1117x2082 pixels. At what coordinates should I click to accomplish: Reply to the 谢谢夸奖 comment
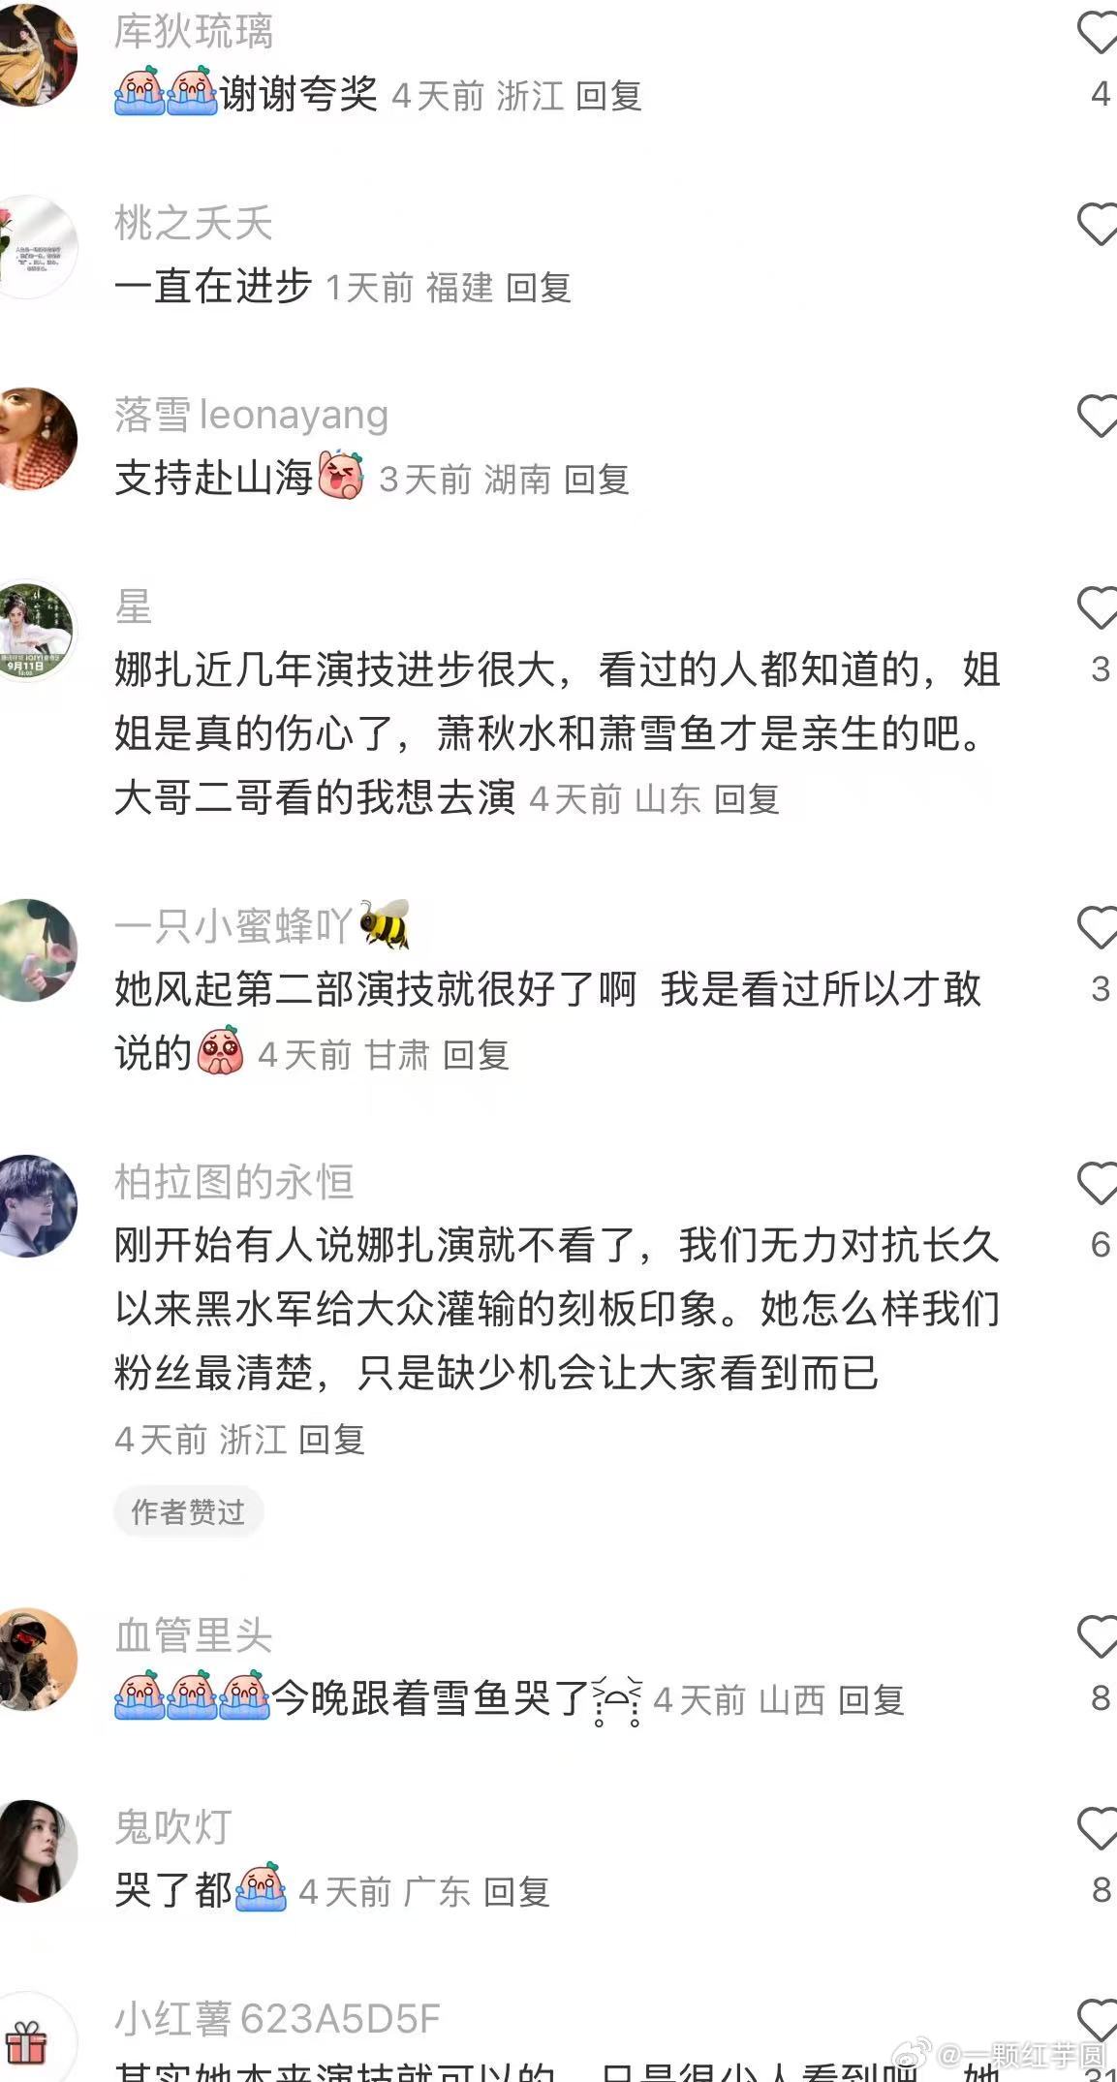tap(608, 96)
